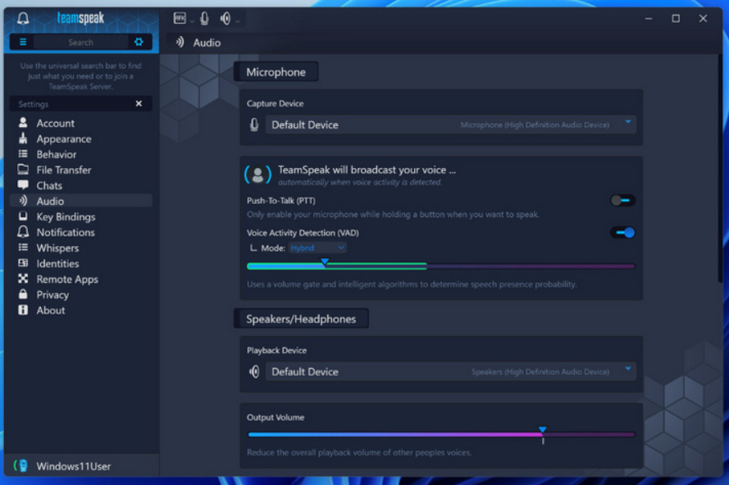Click into the universal Search field

click(x=81, y=43)
